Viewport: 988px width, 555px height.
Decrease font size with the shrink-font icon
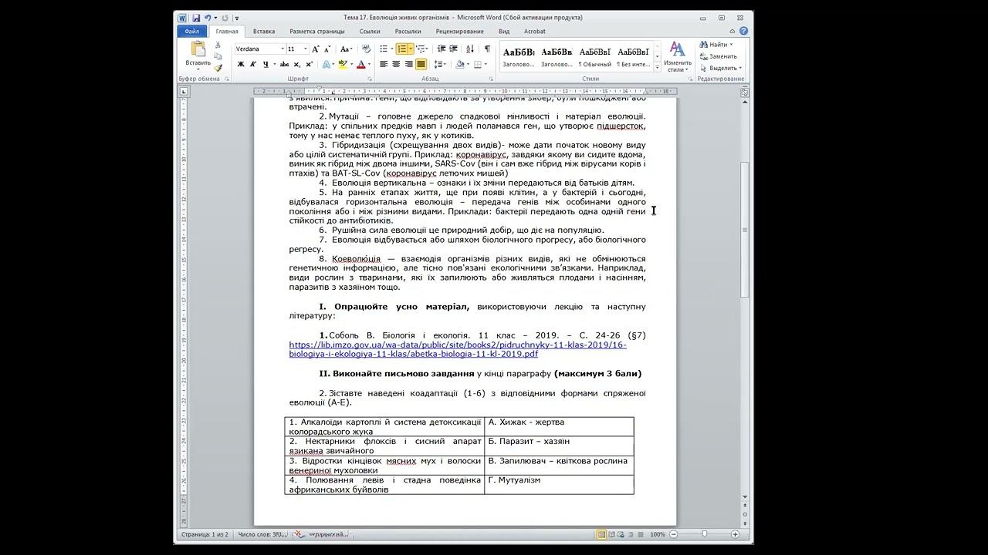click(328, 49)
